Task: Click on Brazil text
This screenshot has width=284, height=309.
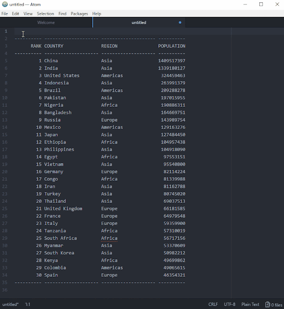Action: click(x=52, y=90)
